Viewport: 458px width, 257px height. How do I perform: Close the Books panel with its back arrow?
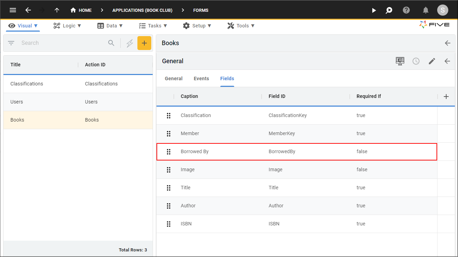(448, 43)
